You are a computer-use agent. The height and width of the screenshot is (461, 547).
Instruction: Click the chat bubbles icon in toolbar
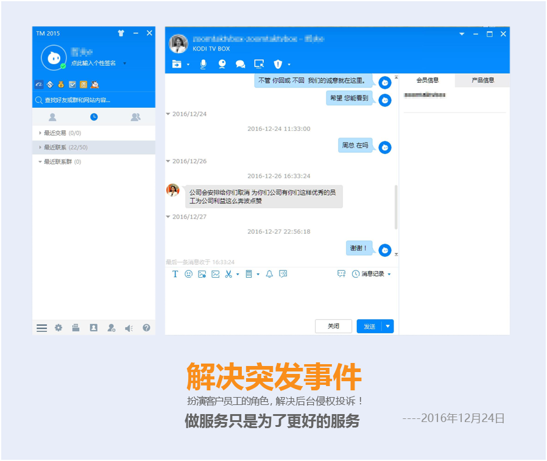241,64
